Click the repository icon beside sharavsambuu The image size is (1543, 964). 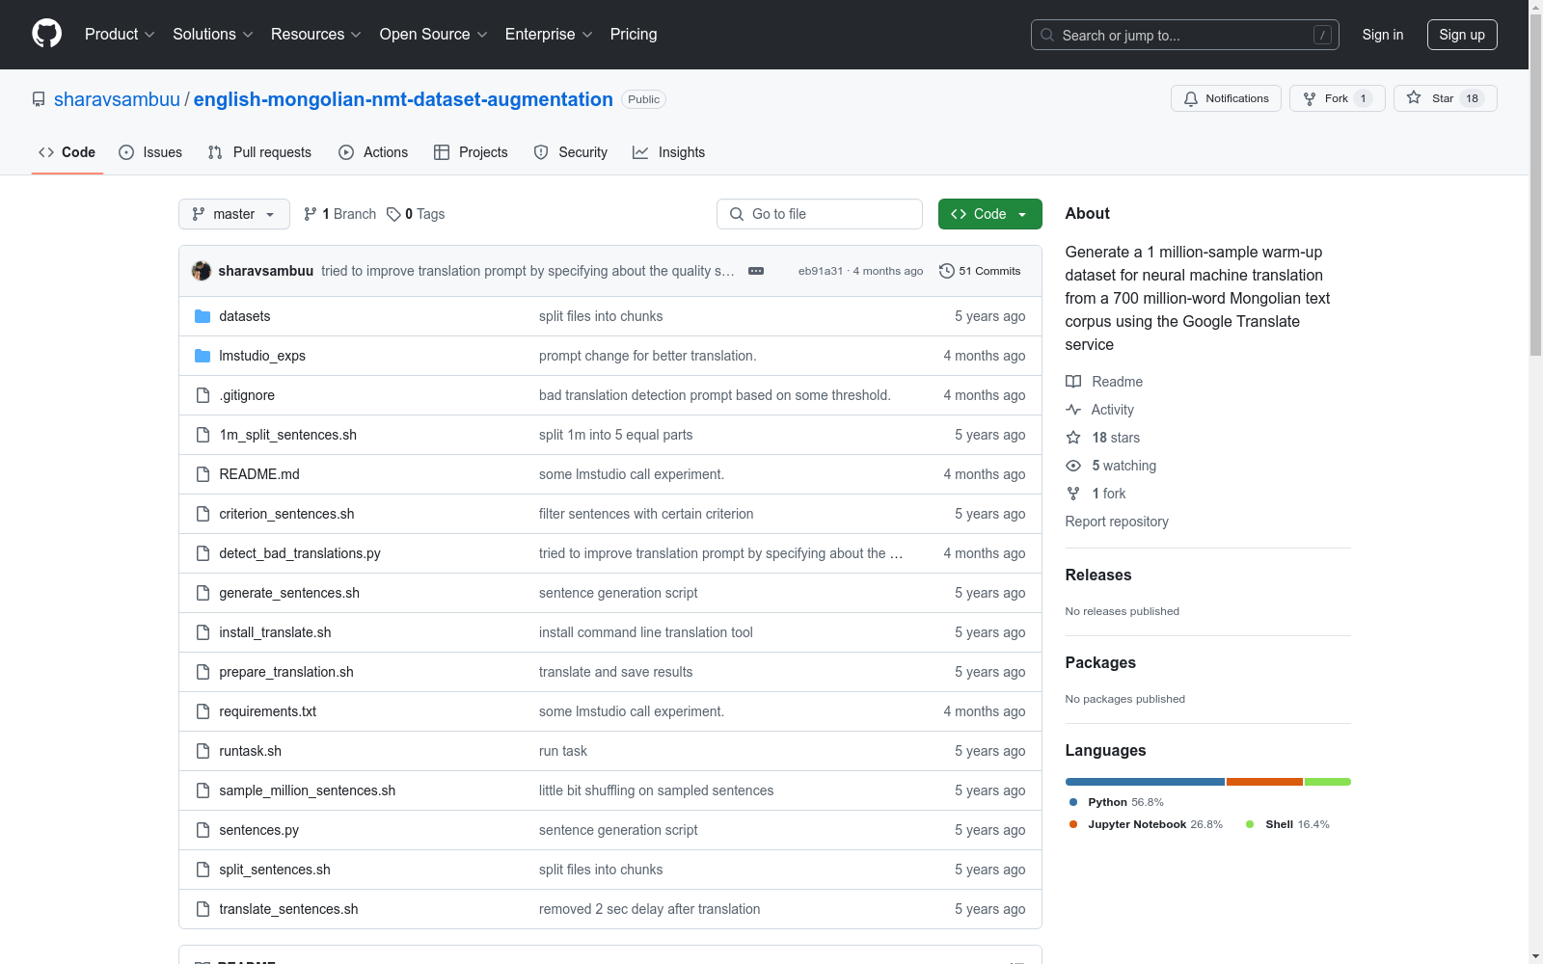39,99
